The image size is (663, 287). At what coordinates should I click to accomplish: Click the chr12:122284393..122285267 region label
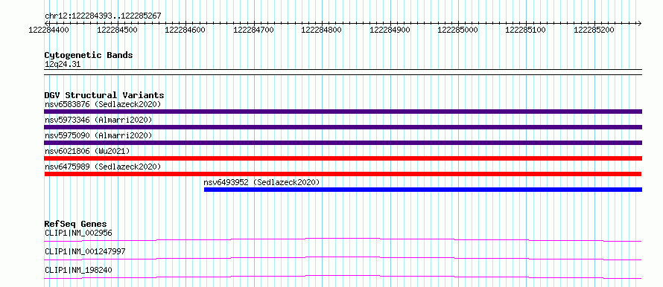tap(103, 16)
